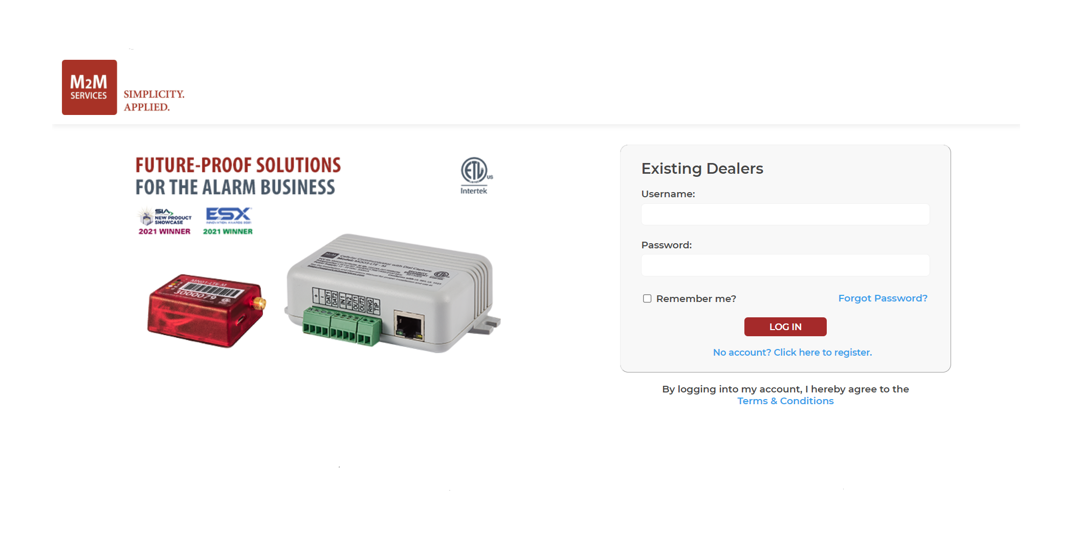This screenshot has width=1080, height=558.
Task: Click No account? Click here to register
Action: pos(792,352)
